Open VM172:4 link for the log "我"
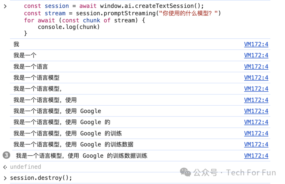 pos(256,44)
